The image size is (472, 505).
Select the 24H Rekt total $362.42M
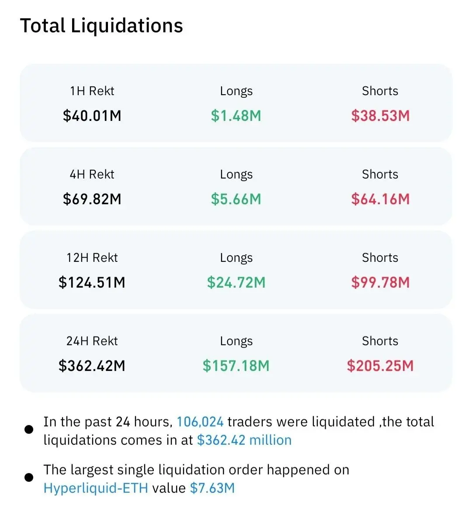(92, 366)
